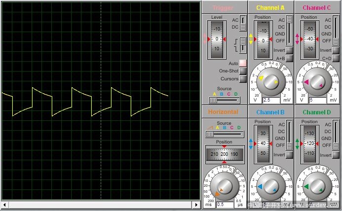This screenshot has width=342, height=211.
Task: Click Trigger level pink arrows icon
Action: pyautogui.click(x=205, y=39)
